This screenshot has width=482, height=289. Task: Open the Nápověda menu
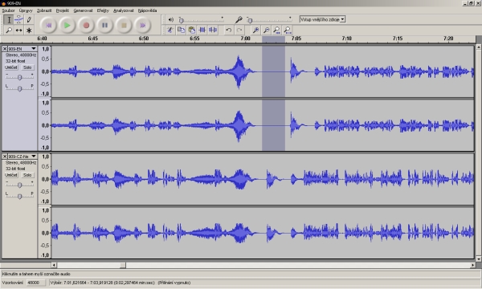[147, 10]
